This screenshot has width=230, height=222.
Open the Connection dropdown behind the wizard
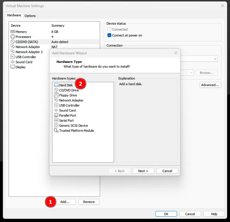tap(215, 59)
